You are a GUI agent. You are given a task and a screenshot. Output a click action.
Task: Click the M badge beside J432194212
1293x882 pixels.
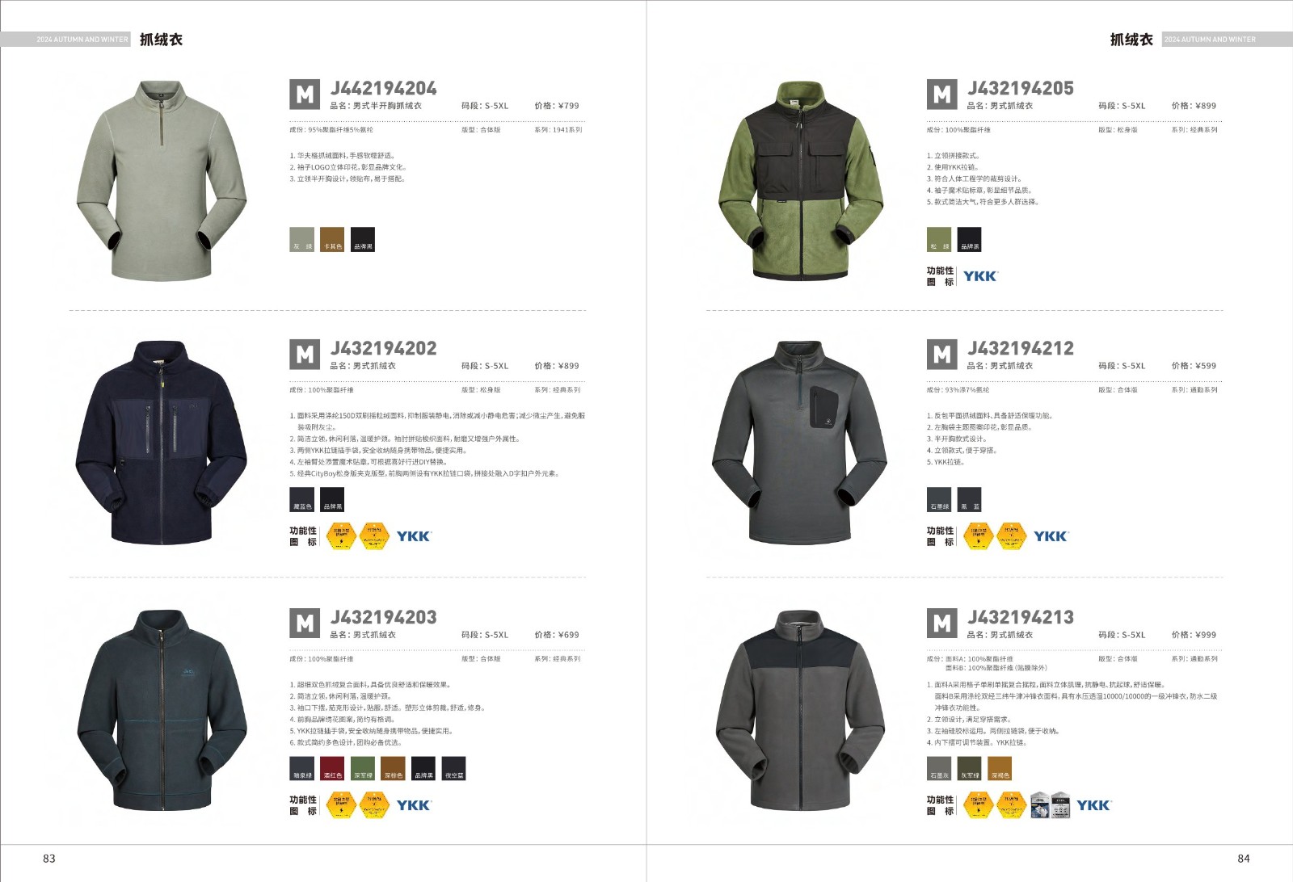click(x=941, y=355)
